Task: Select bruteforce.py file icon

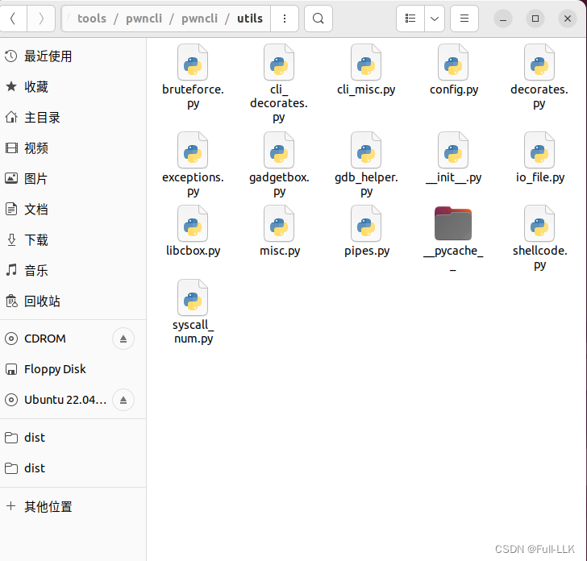Action: pyautogui.click(x=193, y=62)
